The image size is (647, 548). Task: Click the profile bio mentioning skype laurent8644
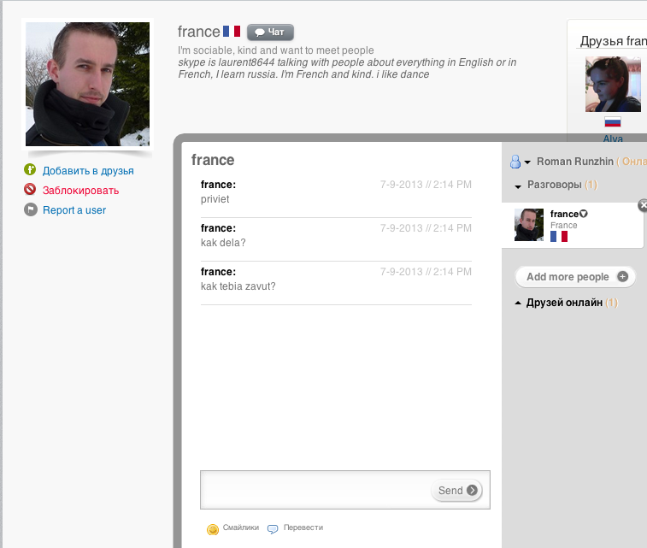click(x=347, y=68)
